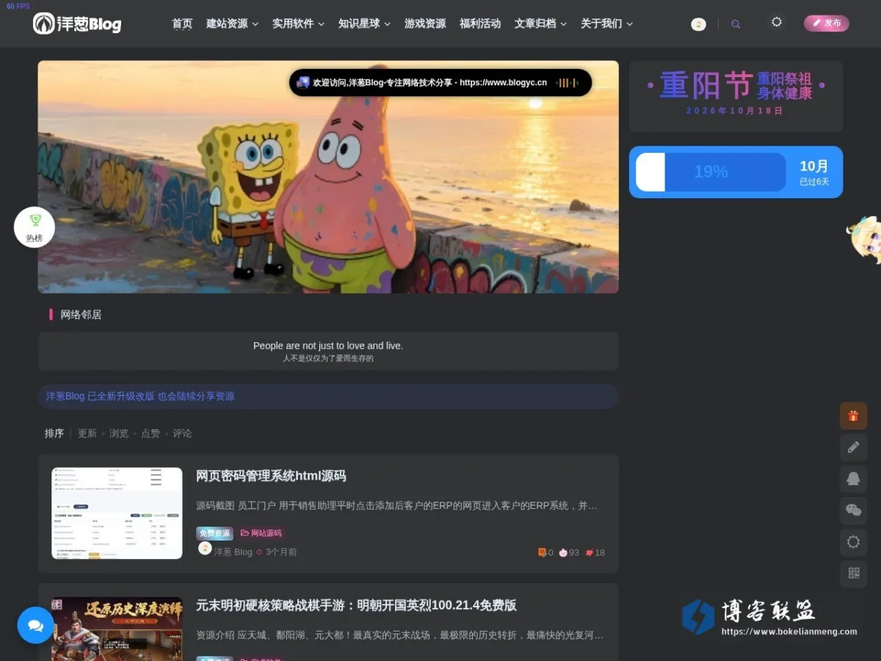Click the 洋葱Blog upgrade notice bar
Image resolution: width=881 pixels, height=661 pixels.
(328, 396)
